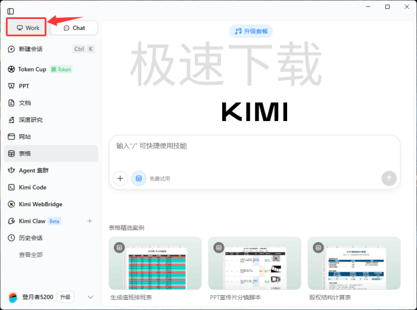The height and width of the screenshot is (310, 417).
Task: Open the 文档 document tool
Action: point(51,103)
